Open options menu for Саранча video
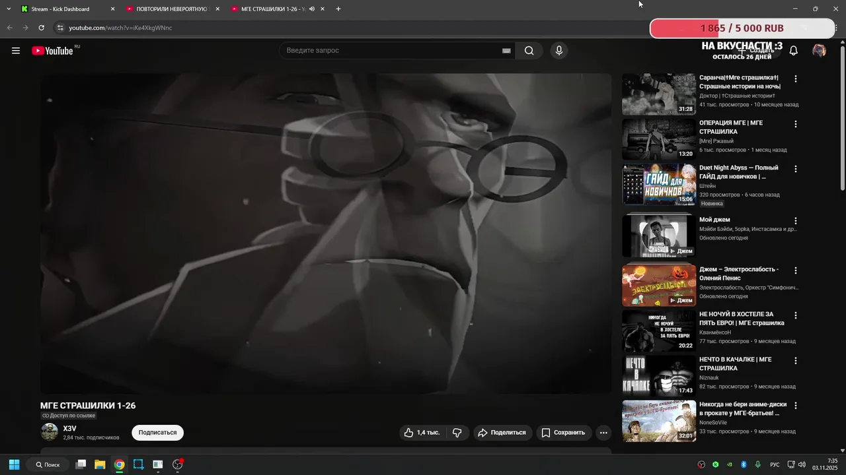 796,79
